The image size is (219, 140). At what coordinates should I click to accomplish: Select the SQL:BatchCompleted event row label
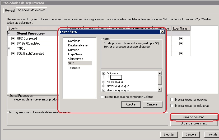(x=30, y=54)
